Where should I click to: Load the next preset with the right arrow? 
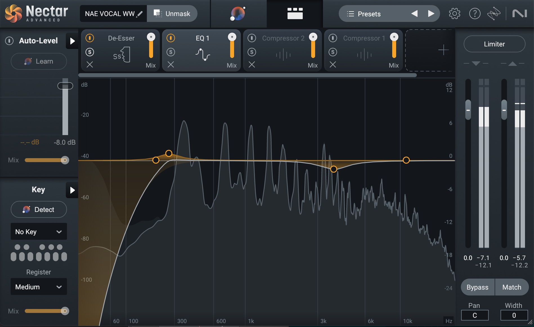click(431, 14)
